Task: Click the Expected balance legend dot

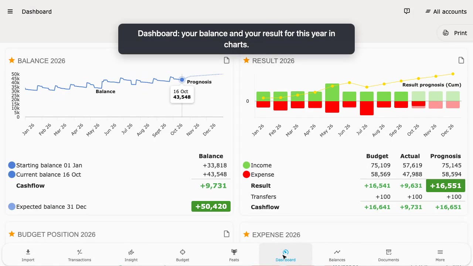Action: [x=12, y=207]
